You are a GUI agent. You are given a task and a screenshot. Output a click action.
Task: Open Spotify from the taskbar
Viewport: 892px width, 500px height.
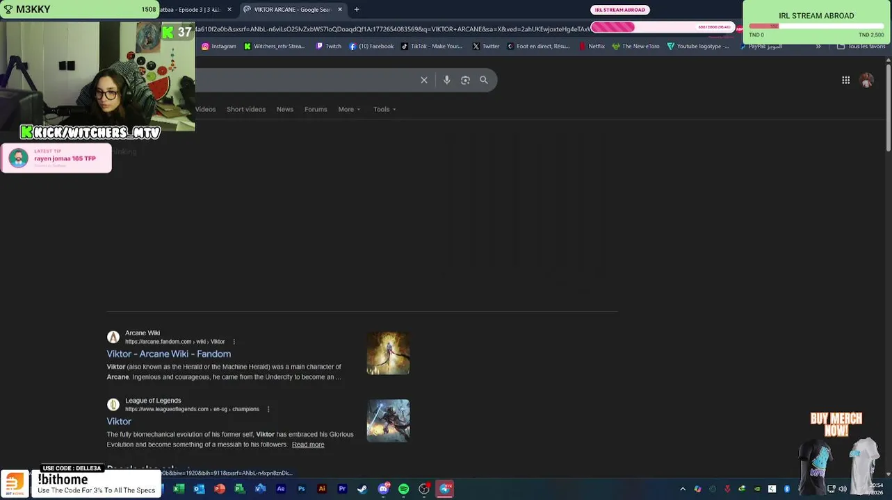[x=403, y=489]
